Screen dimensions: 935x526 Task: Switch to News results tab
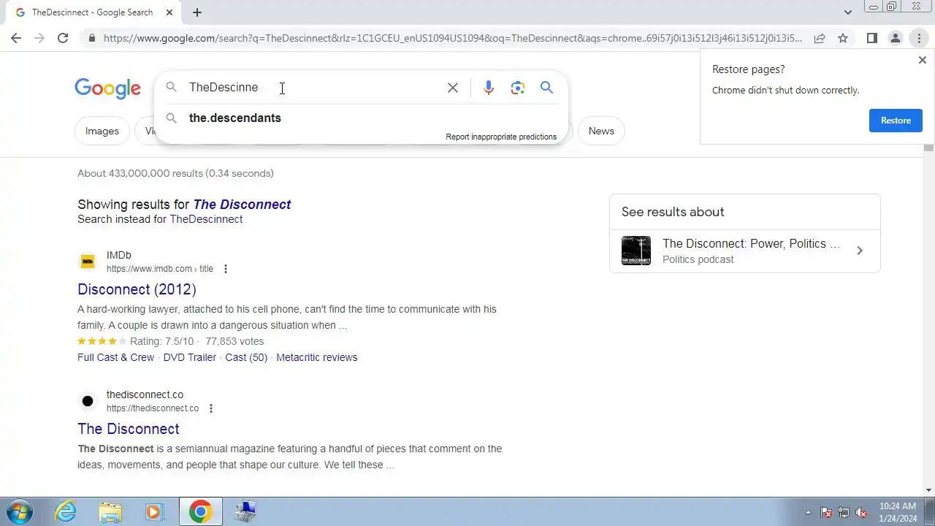[x=601, y=131]
